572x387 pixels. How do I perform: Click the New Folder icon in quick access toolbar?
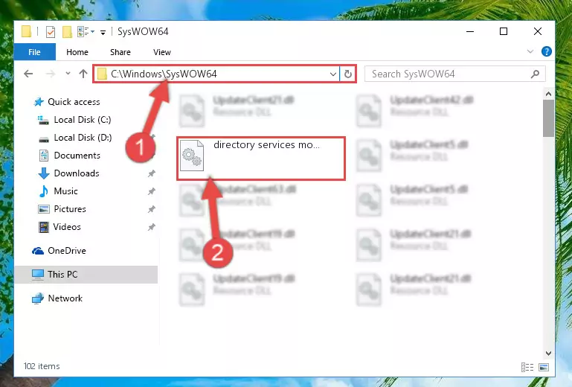(x=67, y=32)
